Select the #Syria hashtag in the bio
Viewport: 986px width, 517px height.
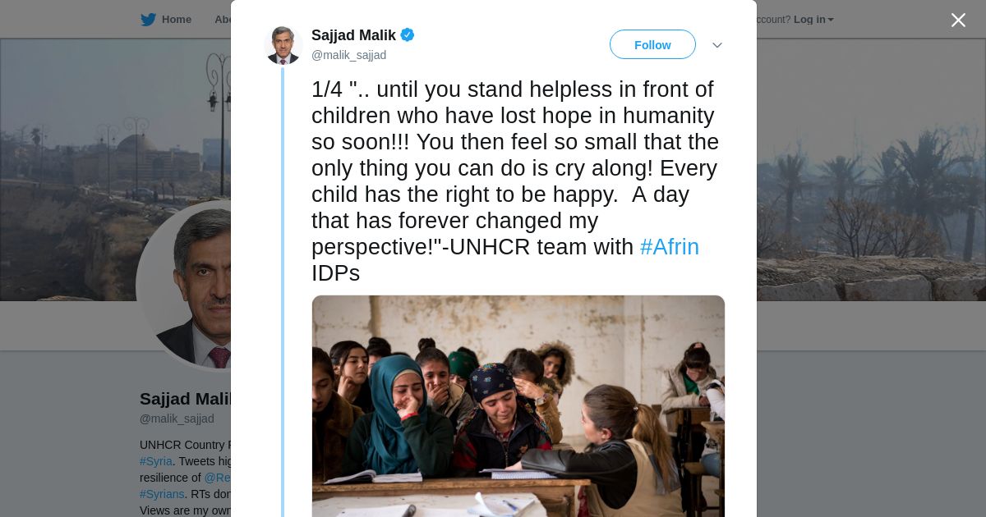tap(155, 461)
